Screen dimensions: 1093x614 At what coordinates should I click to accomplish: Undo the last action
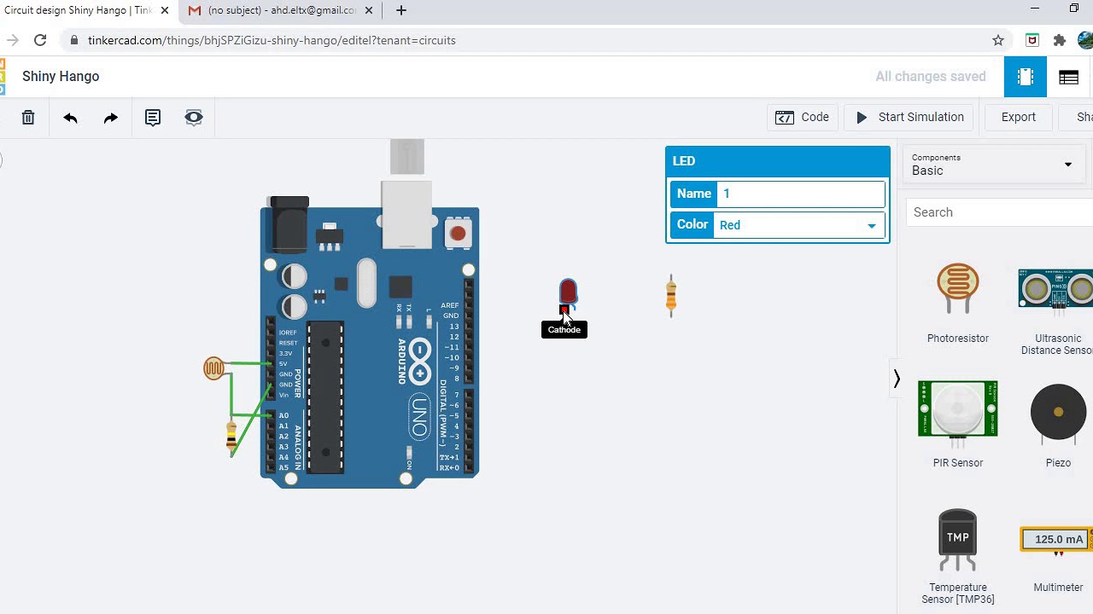pyautogui.click(x=70, y=118)
